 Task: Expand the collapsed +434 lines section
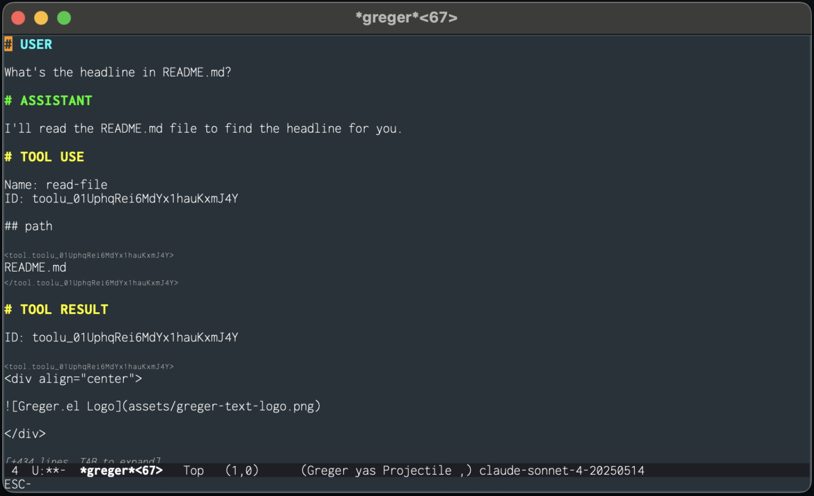tap(83, 461)
